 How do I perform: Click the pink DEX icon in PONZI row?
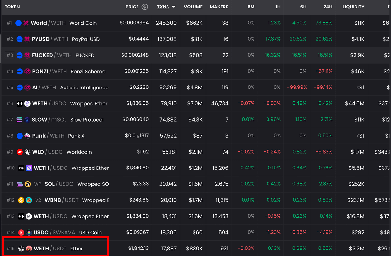(27, 71)
